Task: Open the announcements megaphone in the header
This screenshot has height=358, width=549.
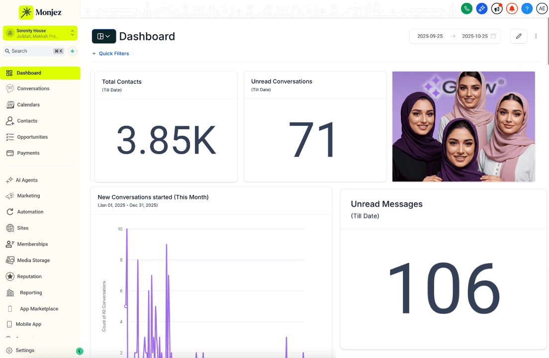Action: [497, 8]
